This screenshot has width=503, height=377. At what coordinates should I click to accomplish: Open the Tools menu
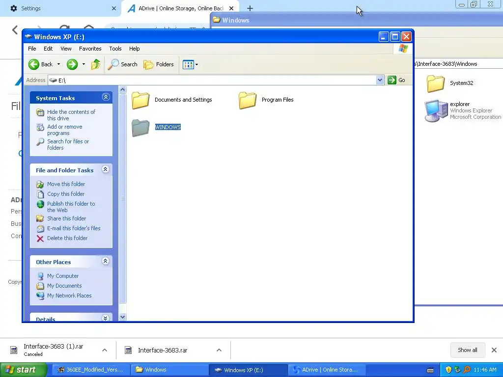coord(115,49)
